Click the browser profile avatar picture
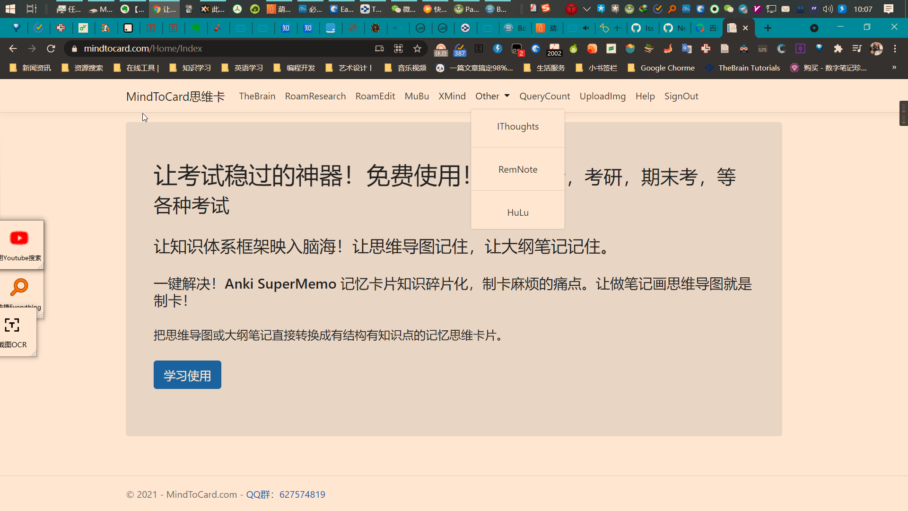908x511 pixels. (877, 48)
